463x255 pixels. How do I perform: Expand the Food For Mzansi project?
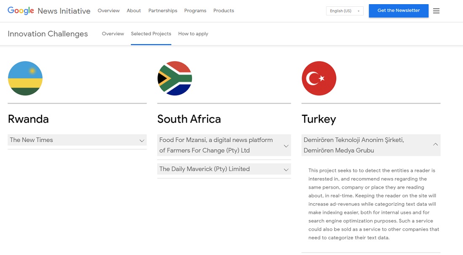[224, 145]
